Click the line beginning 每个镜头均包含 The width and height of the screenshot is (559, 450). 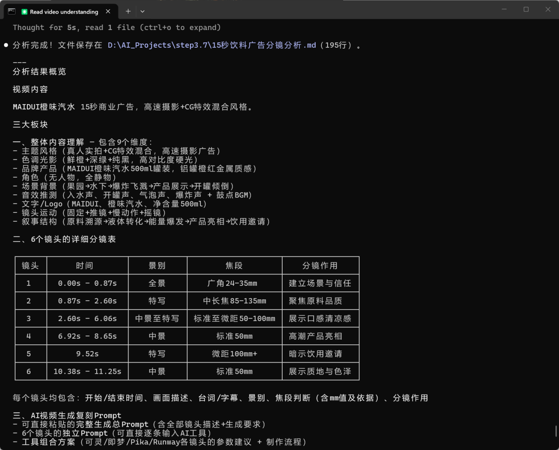[x=220, y=398]
